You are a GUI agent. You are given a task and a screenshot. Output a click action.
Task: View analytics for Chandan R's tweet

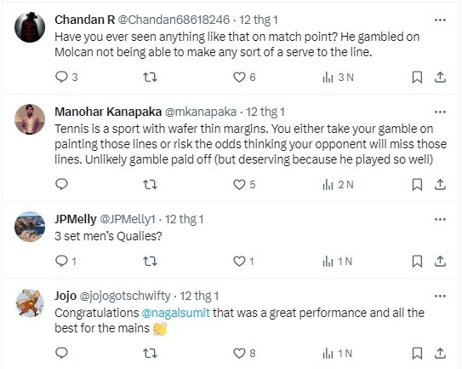[x=339, y=78]
